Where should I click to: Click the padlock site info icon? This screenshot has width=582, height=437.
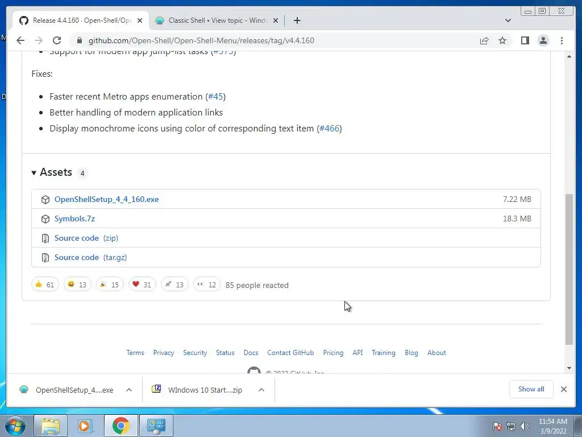coord(79,40)
